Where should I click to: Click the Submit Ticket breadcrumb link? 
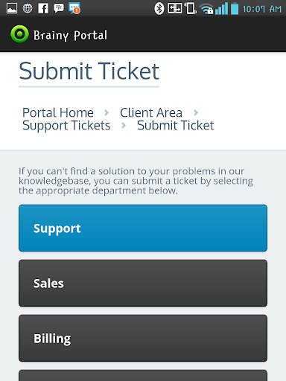(x=176, y=125)
